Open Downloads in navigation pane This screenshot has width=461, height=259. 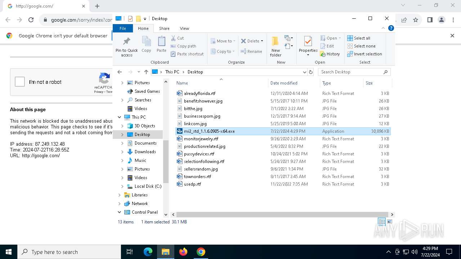click(145, 152)
